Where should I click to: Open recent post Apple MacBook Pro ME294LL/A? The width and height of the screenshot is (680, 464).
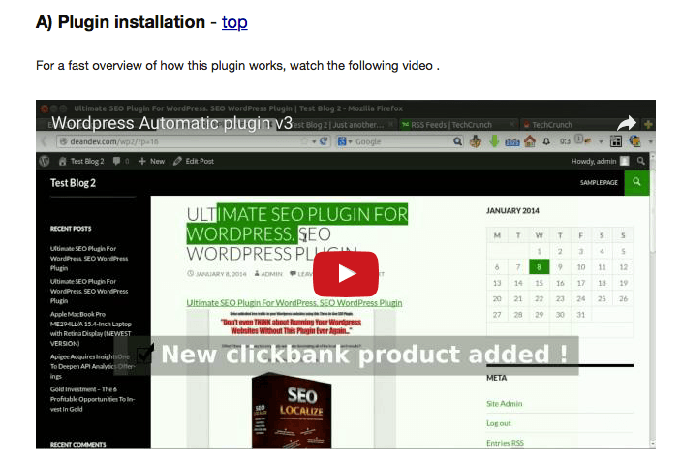(x=91, y=328)
